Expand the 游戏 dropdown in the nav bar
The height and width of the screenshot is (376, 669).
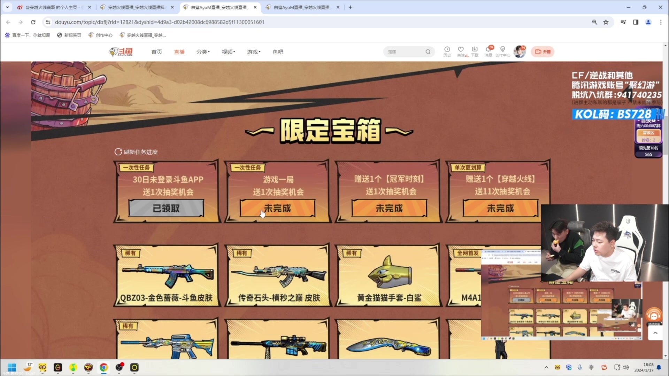click(254, 52)
